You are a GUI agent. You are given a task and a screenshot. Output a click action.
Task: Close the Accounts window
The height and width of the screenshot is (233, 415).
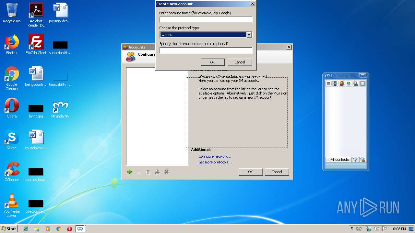pos(289,47)
